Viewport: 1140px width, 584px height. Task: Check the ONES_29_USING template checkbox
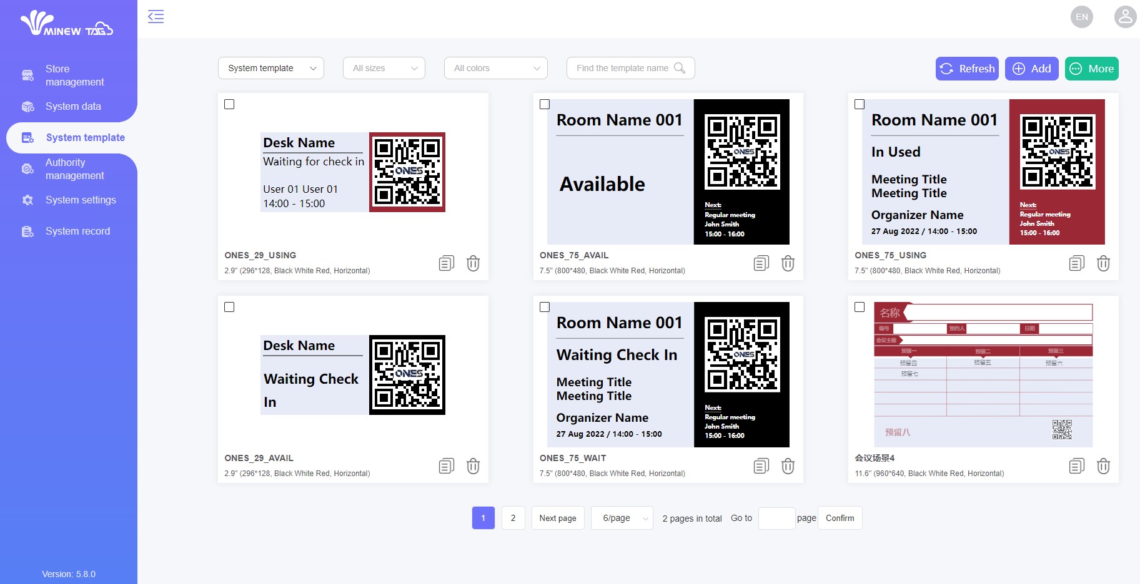229,104
